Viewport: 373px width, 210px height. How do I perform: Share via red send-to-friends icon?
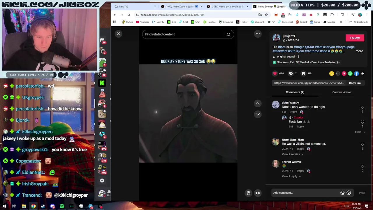[x=344, y=73]
